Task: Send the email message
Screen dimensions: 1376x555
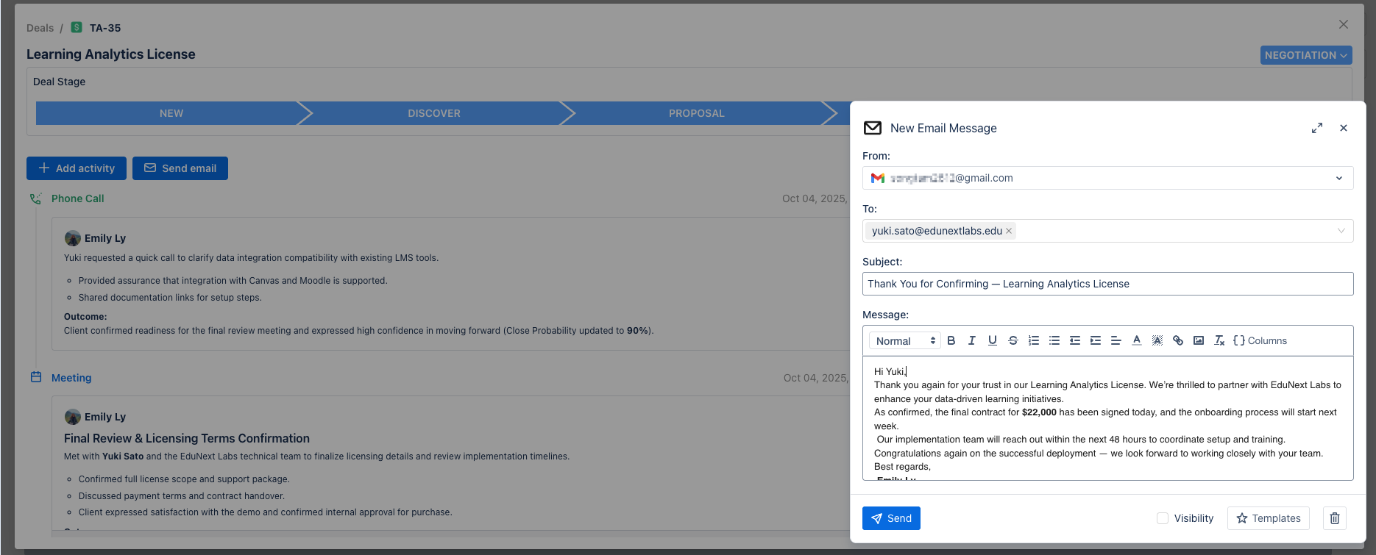Action: [891, 518]
